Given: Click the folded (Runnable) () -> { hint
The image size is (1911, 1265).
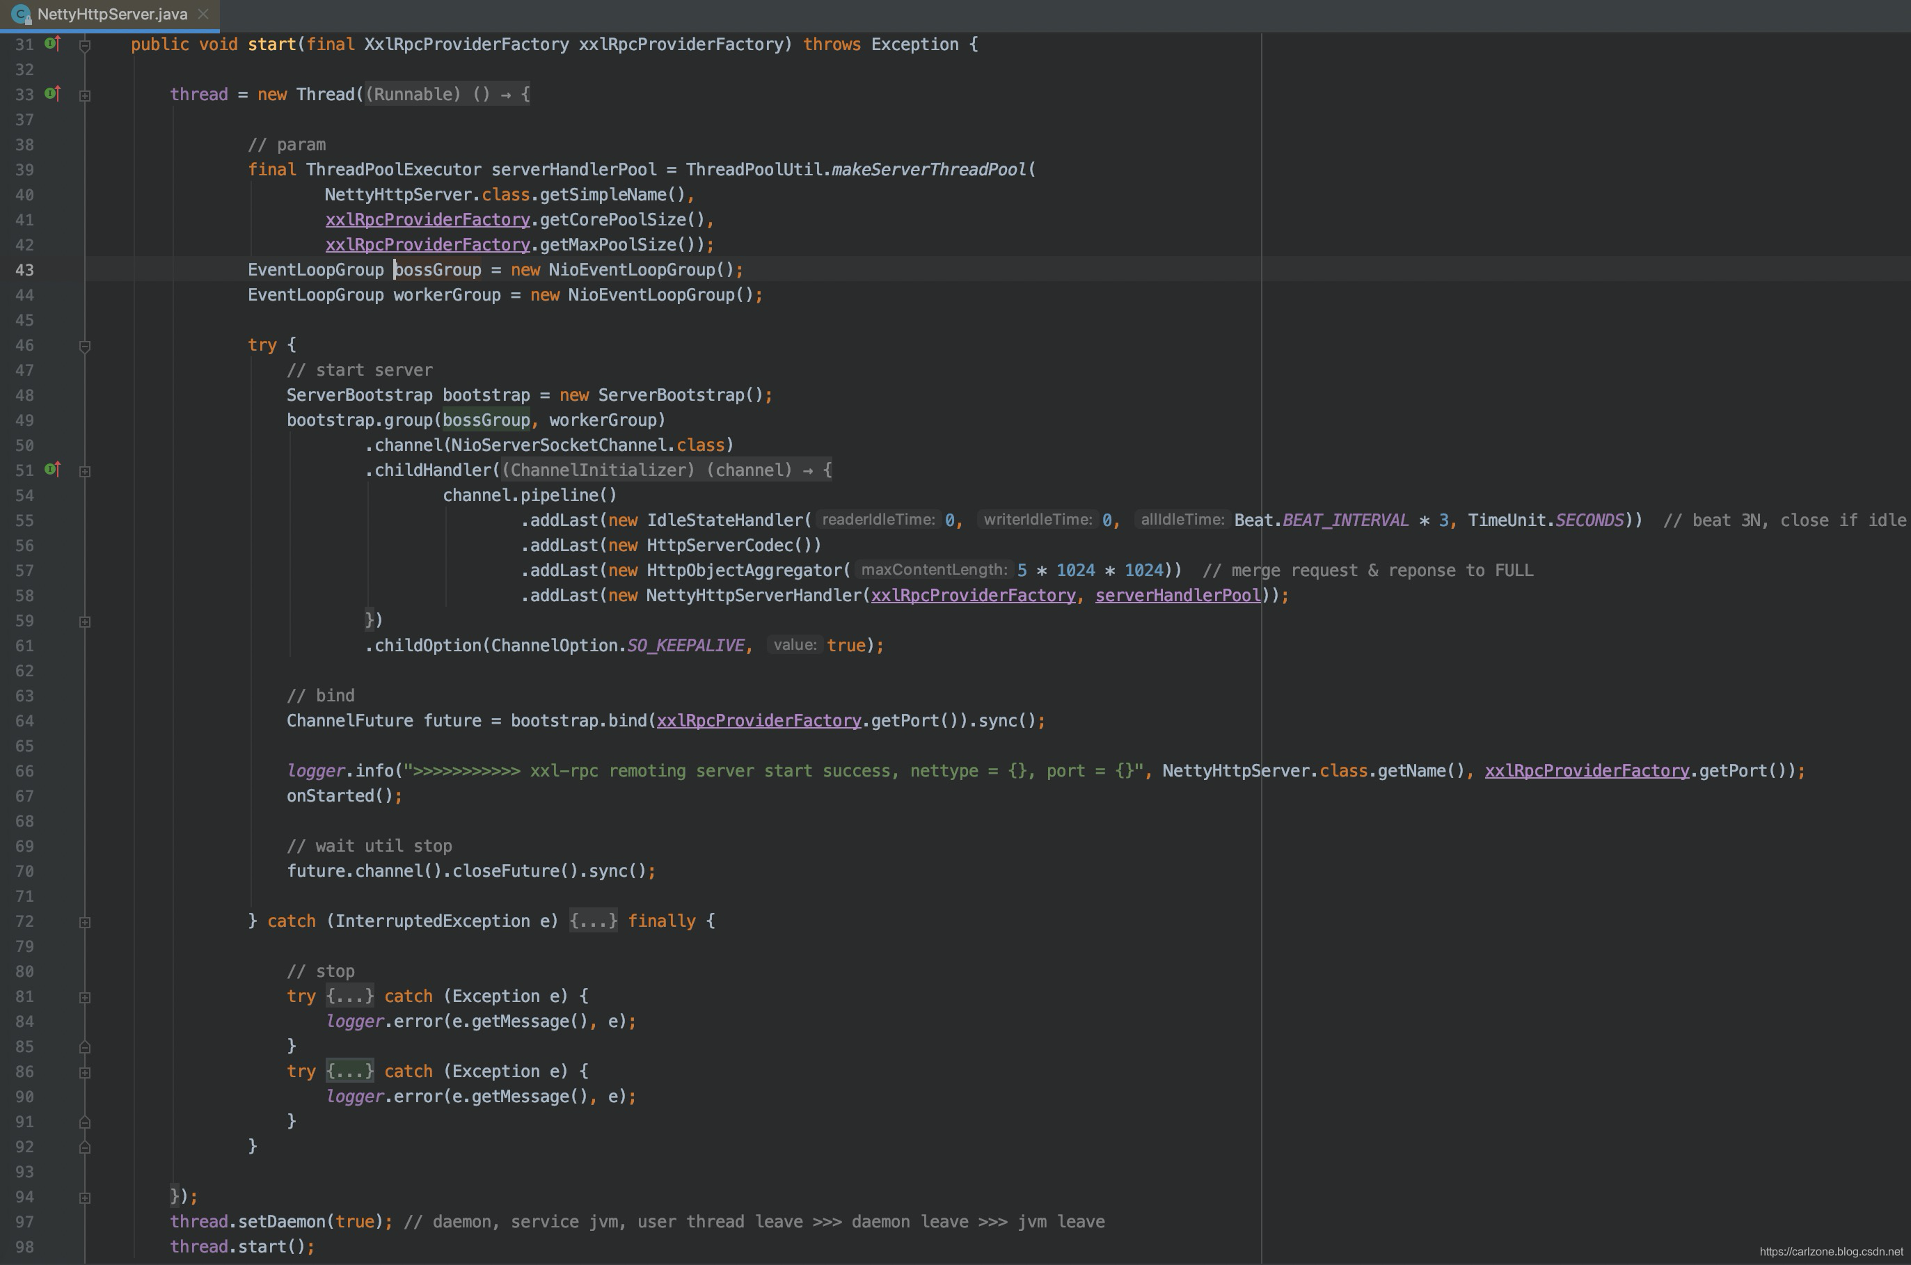Looking at the screenshot, I should click(x=447, y=93).
